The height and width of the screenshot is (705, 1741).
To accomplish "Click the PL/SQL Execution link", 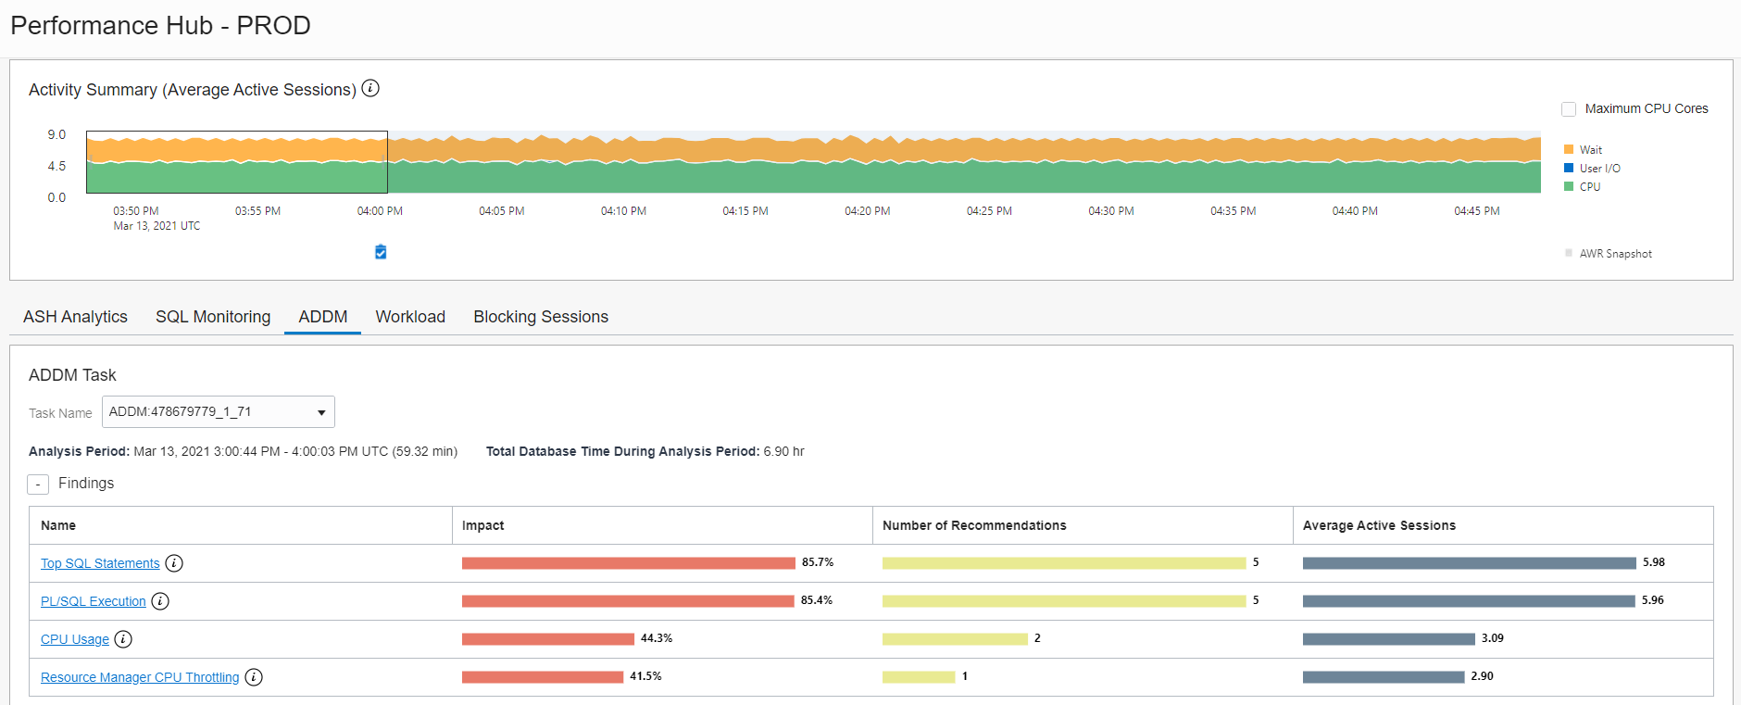I will 93,601.
